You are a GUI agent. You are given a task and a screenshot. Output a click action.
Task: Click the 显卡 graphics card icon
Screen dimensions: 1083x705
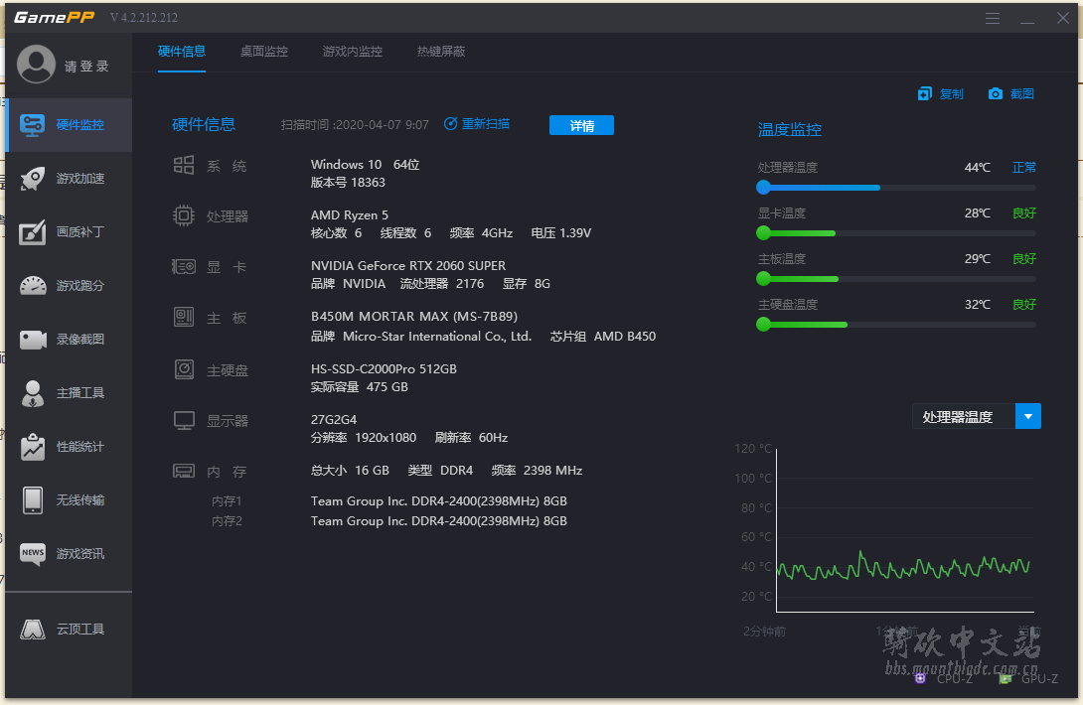(184, 266)
